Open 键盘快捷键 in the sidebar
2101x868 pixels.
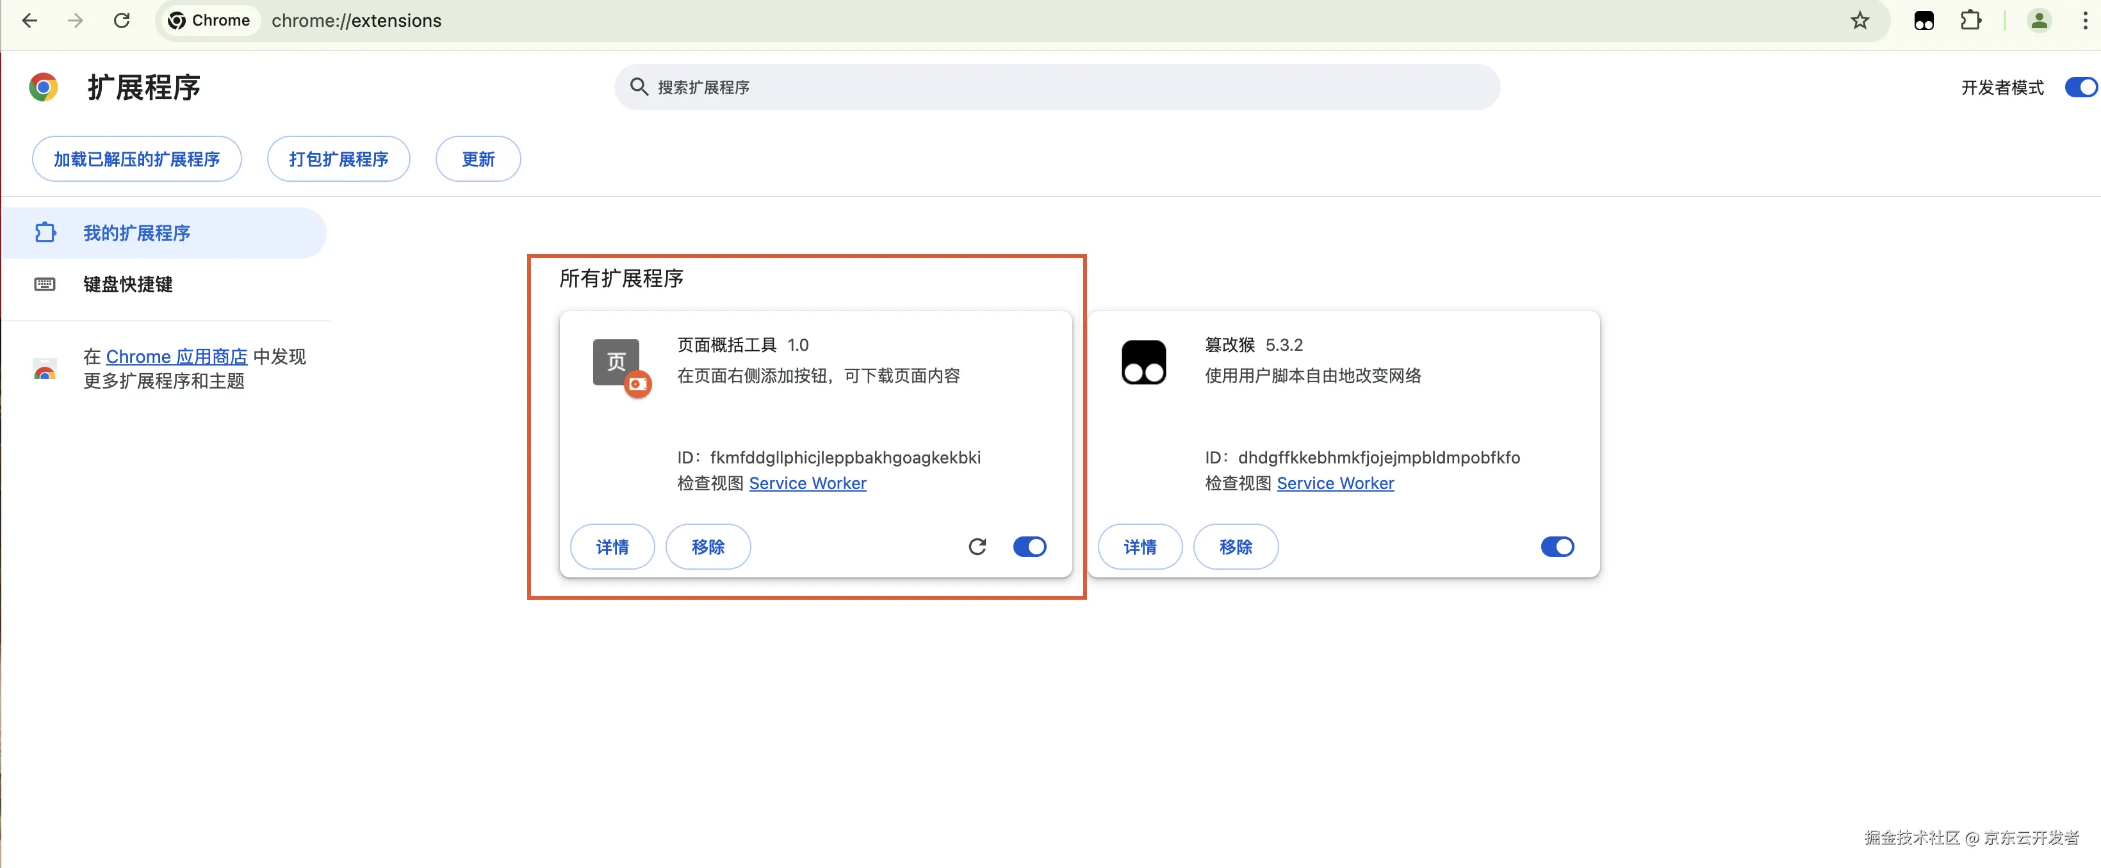(x=128, y=284)
